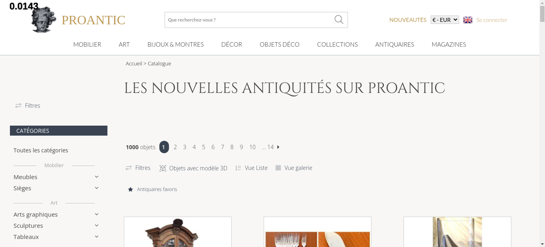Click the Proantic cherub head logo
This screenshot has width=545, height=247.
[x=43, y=20]
